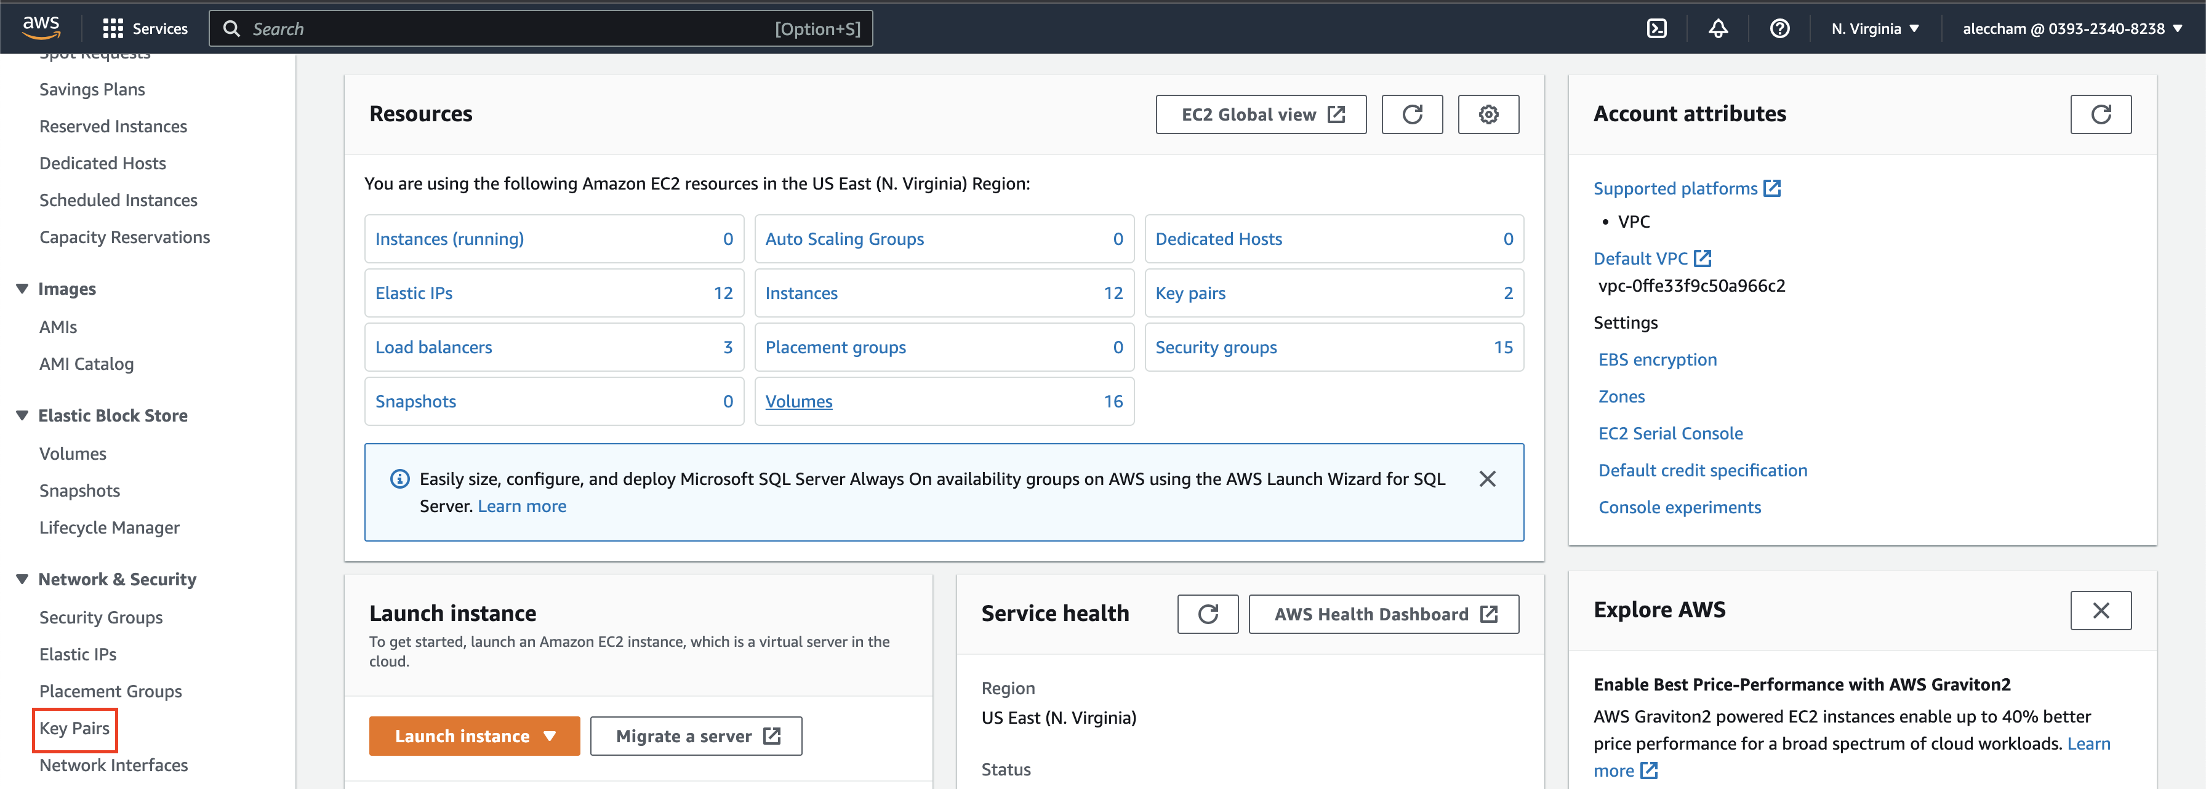
Task: Open the N. Virginia region dropdown
Action: (1875, 29)
